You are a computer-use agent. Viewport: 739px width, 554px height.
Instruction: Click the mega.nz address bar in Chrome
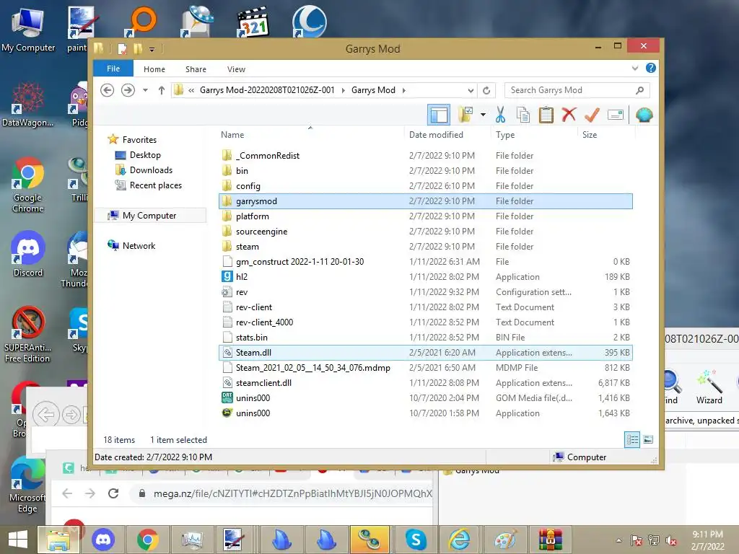[283, 493]
